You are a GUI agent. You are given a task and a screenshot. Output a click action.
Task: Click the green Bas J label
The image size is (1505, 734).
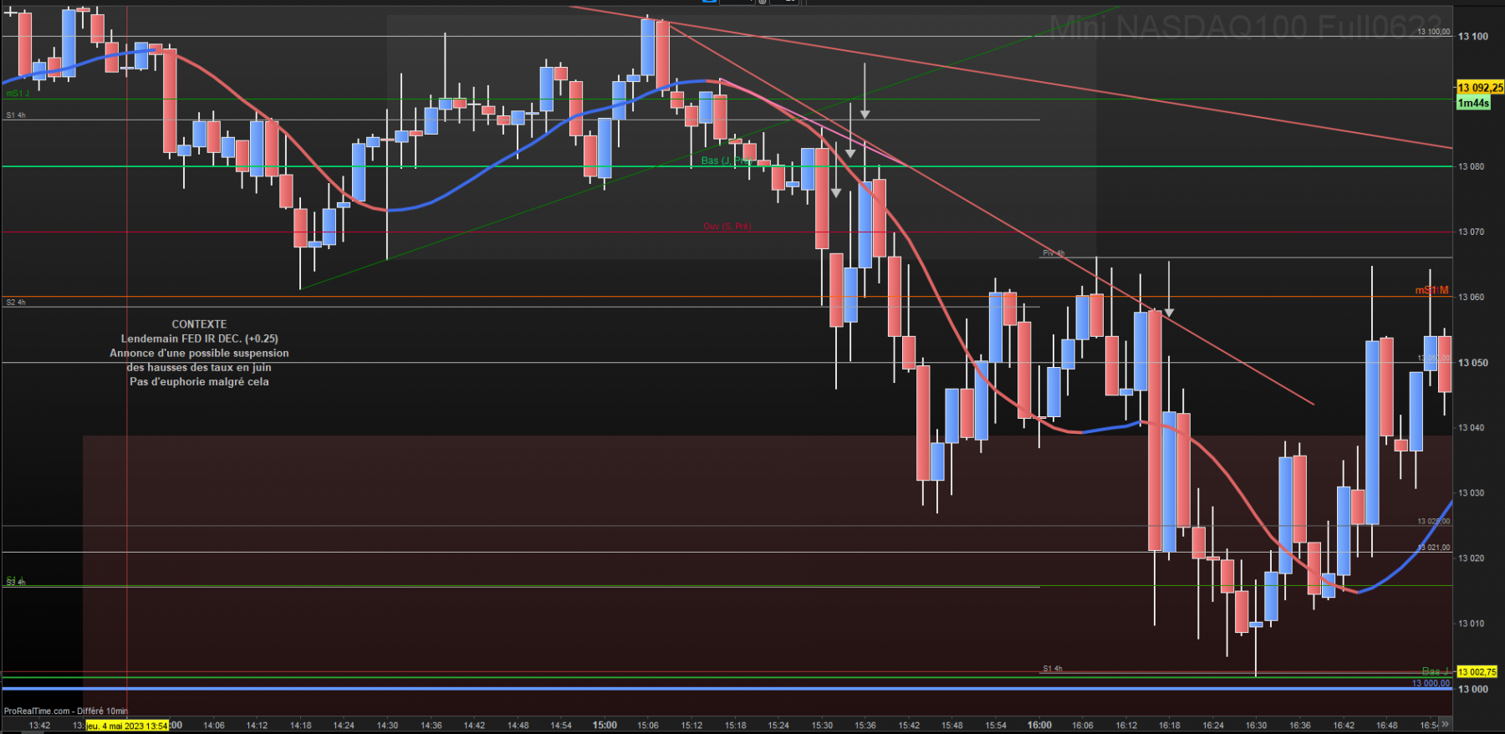click(x=1435, y=671)
